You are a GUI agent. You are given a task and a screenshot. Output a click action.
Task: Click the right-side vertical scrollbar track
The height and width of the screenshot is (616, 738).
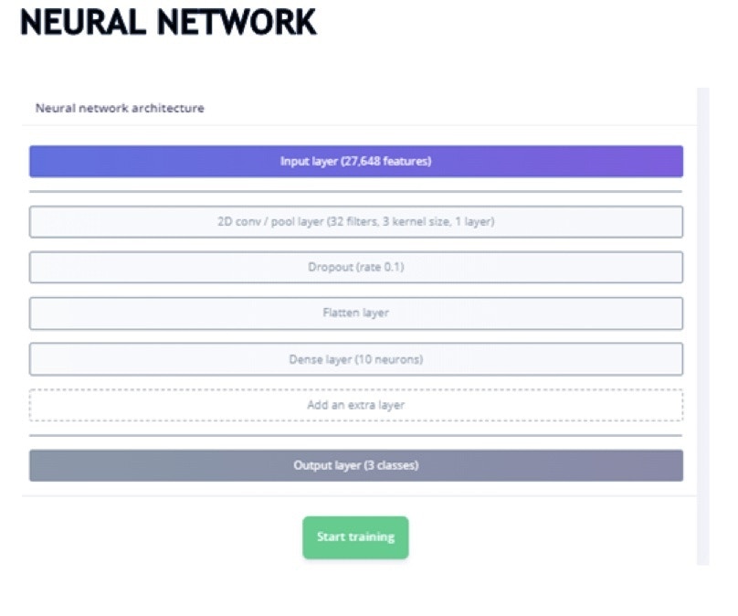coord(703,326)
